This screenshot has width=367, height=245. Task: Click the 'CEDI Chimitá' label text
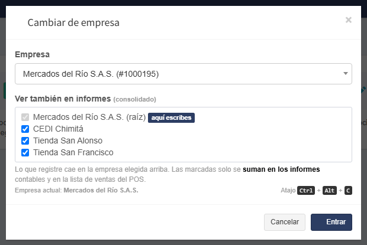tap(58, 129)
